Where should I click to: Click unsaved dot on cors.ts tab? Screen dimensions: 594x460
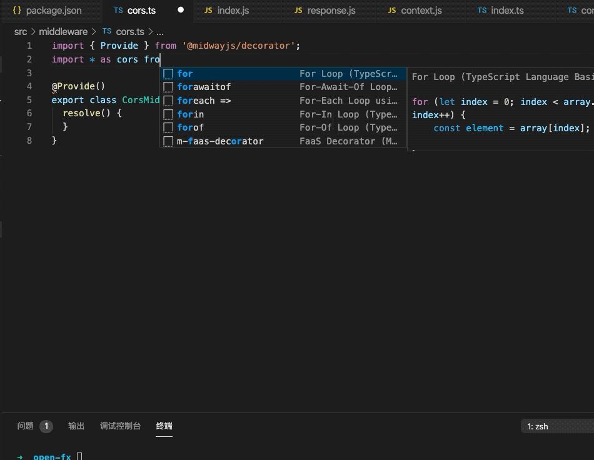coord(181,10)
